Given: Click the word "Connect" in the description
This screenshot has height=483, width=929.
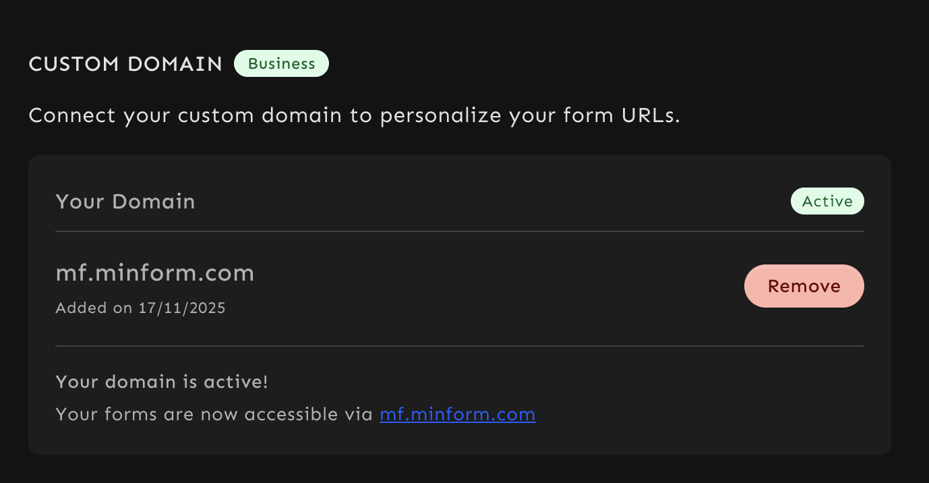Looking at the screenshot, I should [x=72, y=115].
